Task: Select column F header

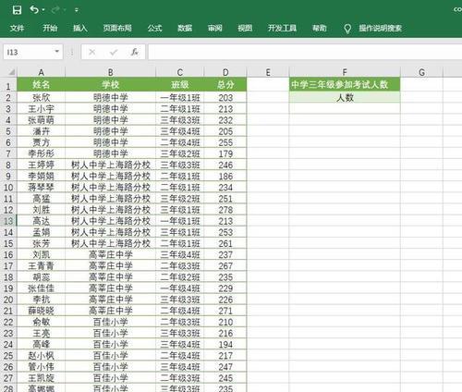Action: (345, 72)
